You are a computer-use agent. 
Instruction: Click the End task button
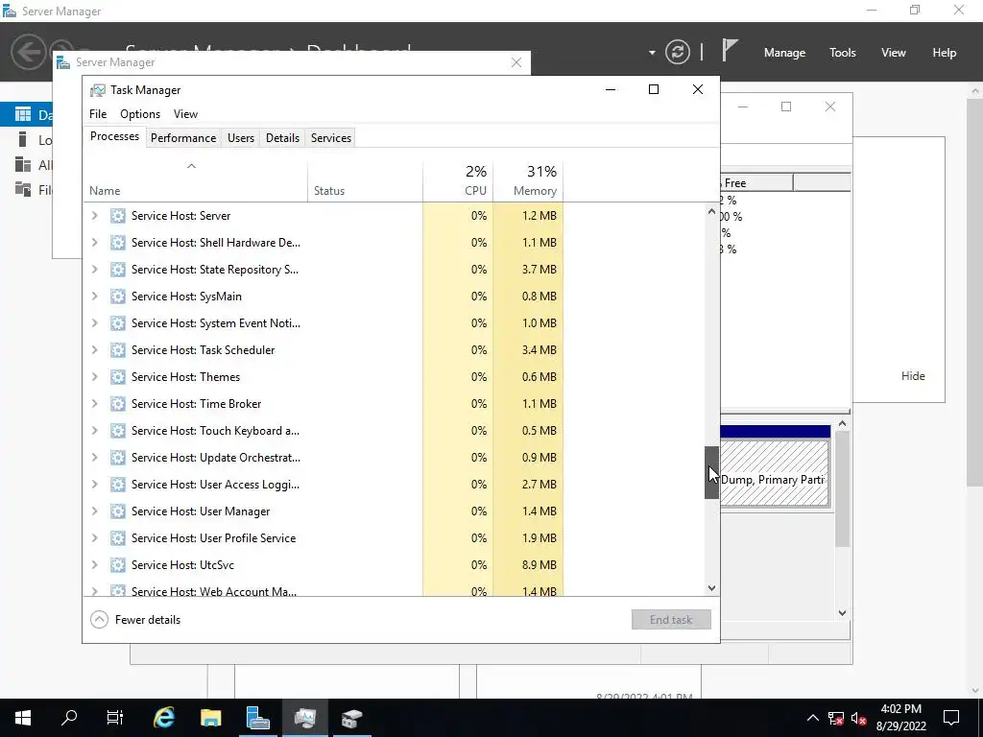point(671,620)
